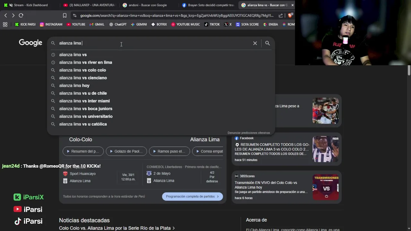
Task: Run the search with the magnifier icon
Action: (267, 43)
